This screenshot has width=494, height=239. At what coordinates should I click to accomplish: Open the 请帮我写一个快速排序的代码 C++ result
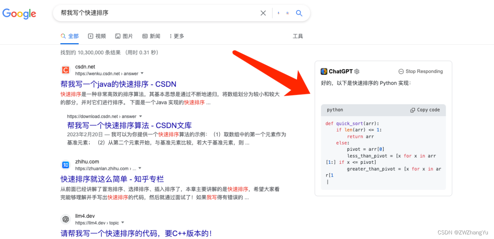pyautogui.click(x=136, y=234)
